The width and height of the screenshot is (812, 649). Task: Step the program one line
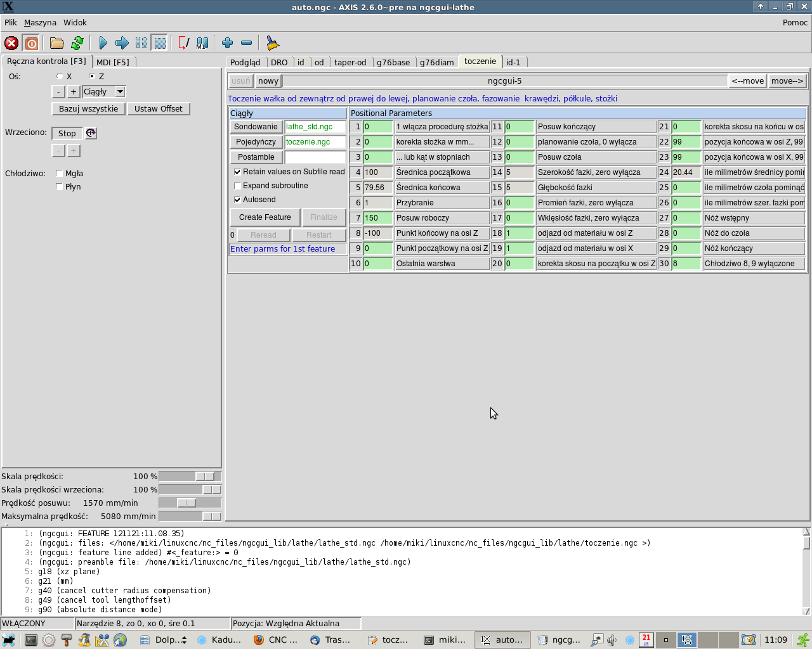(x=122, y=43)
